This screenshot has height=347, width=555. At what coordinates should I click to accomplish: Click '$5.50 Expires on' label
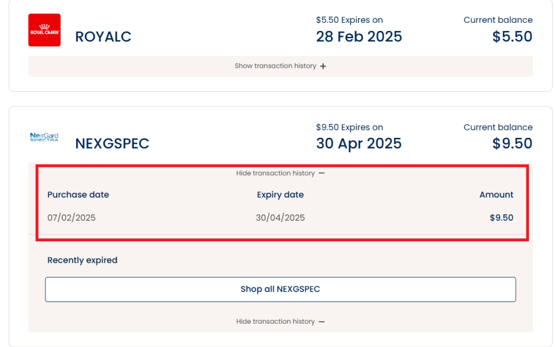[349, 20]
